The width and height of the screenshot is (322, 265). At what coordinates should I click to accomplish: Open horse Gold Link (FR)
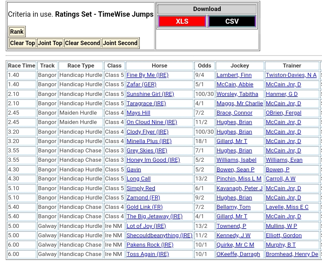[144, 207]
